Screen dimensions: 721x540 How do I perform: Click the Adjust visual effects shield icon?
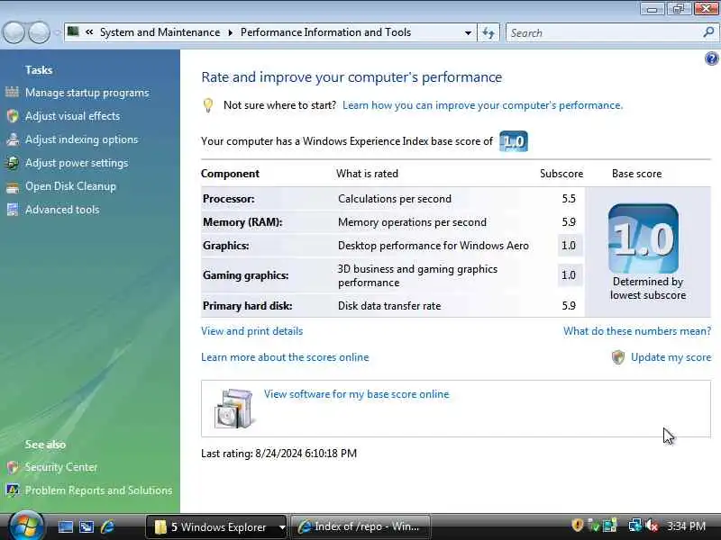[x=13, y=116]
